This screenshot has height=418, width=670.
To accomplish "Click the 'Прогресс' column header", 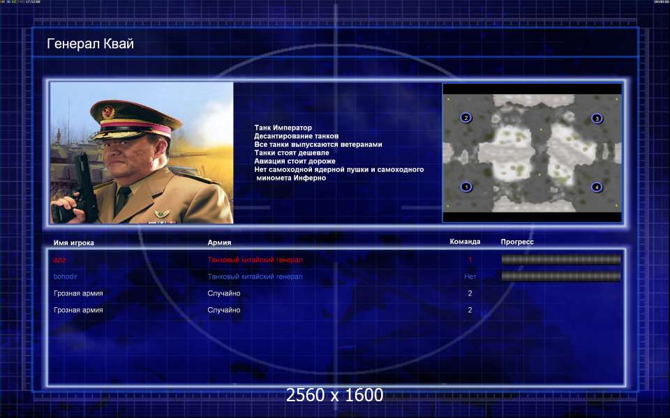I will point(517,242).
